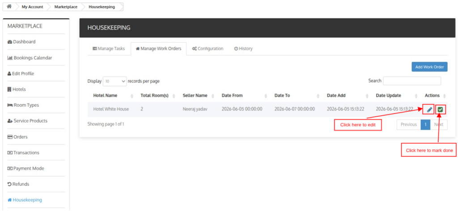Click the Add Work Order button
The height and width of the screenshot is (211, 458).
429,67
